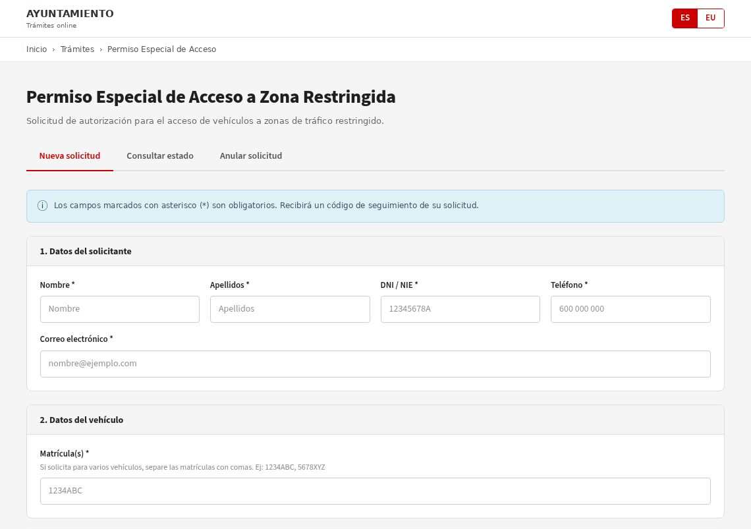The width and height of the screenshot is (751, 529).
Task: Click the 'Trámites online' subtitle text
Action: click(51, 26)
